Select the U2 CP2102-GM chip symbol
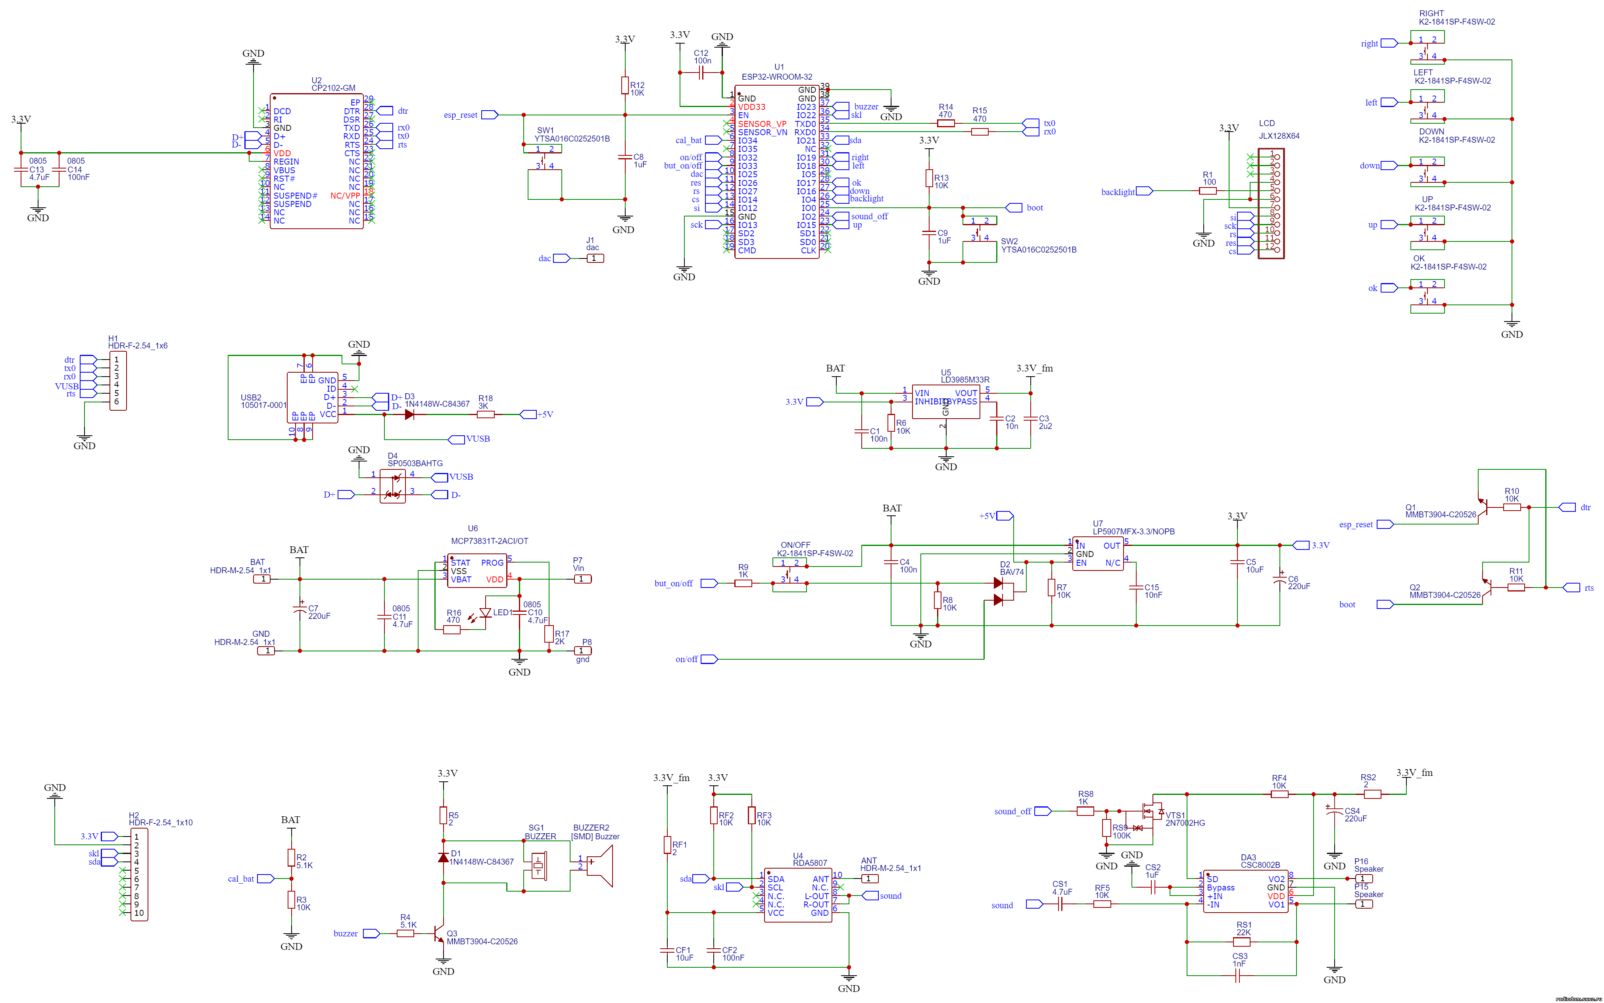This screenshot has width=1604, height=1003. pyautogui.click(x=317, y=161)
